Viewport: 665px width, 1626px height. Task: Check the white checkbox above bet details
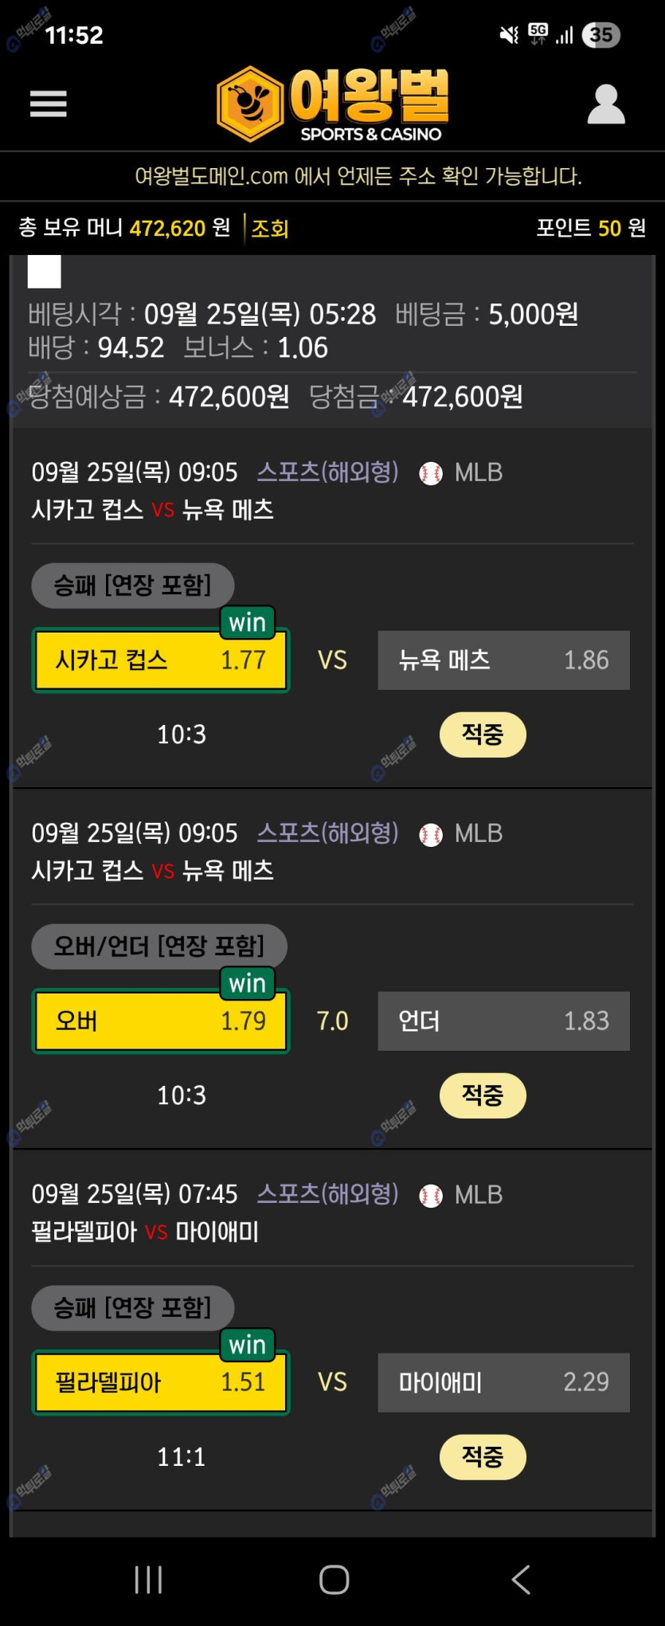45,272
